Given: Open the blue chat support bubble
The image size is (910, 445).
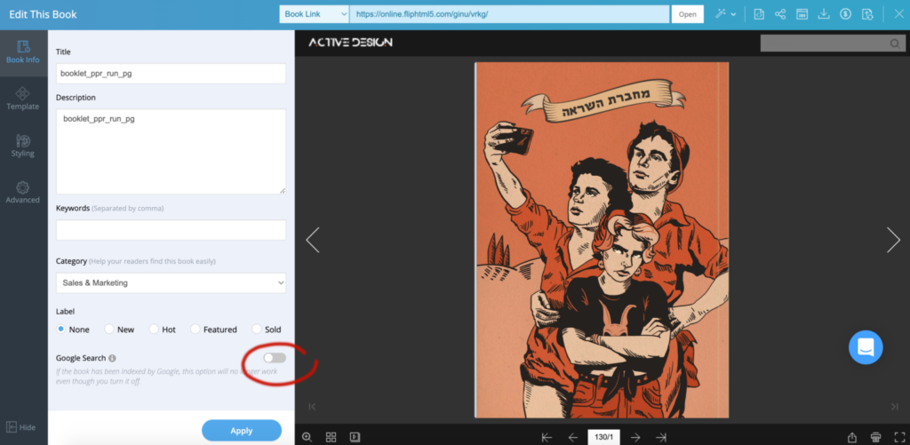Looking at the screenshot, I should [x=865, y=346].
